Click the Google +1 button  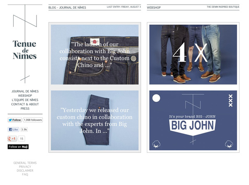click(12, 139)
